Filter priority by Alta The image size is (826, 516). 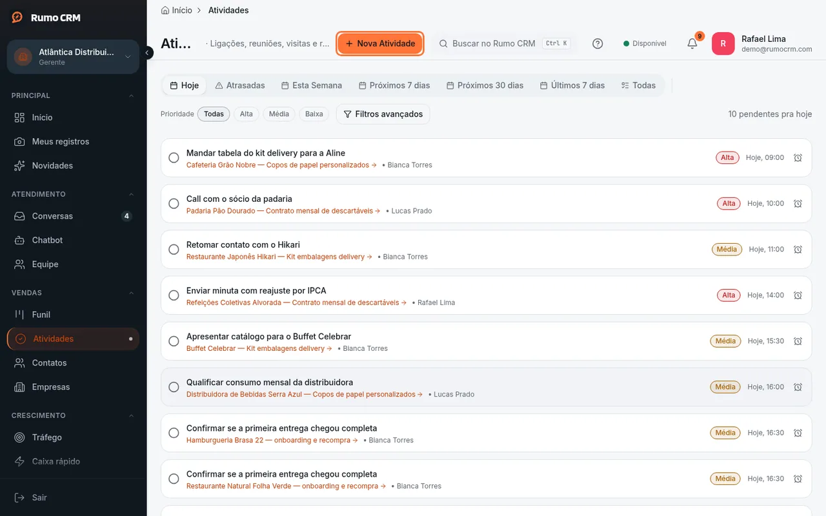(247, 114)
